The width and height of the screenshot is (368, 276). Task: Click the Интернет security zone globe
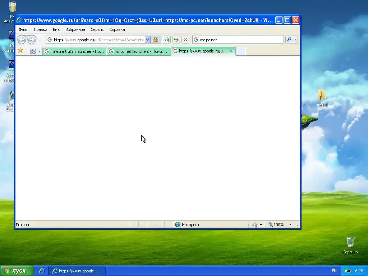(x=178, y=225)
